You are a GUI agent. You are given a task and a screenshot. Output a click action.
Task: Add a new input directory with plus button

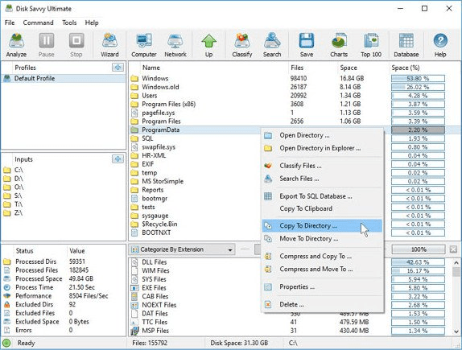(118, 159)
